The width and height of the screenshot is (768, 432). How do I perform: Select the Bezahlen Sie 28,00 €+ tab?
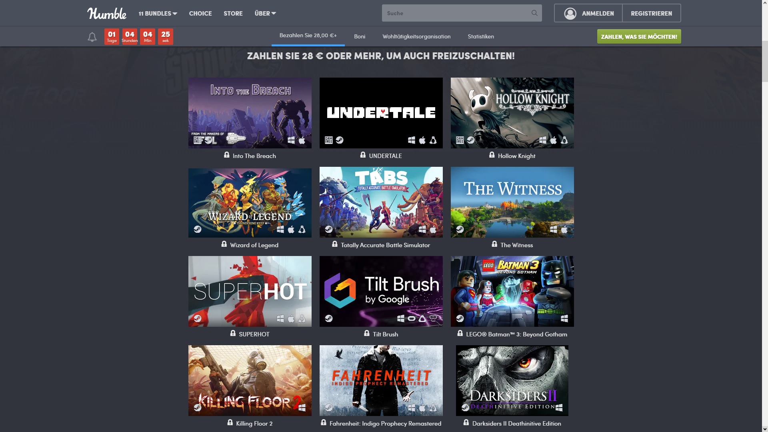click(308, 36)
